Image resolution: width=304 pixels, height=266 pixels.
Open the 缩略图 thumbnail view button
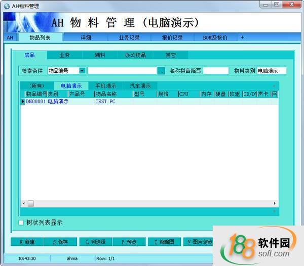point(164,242)
